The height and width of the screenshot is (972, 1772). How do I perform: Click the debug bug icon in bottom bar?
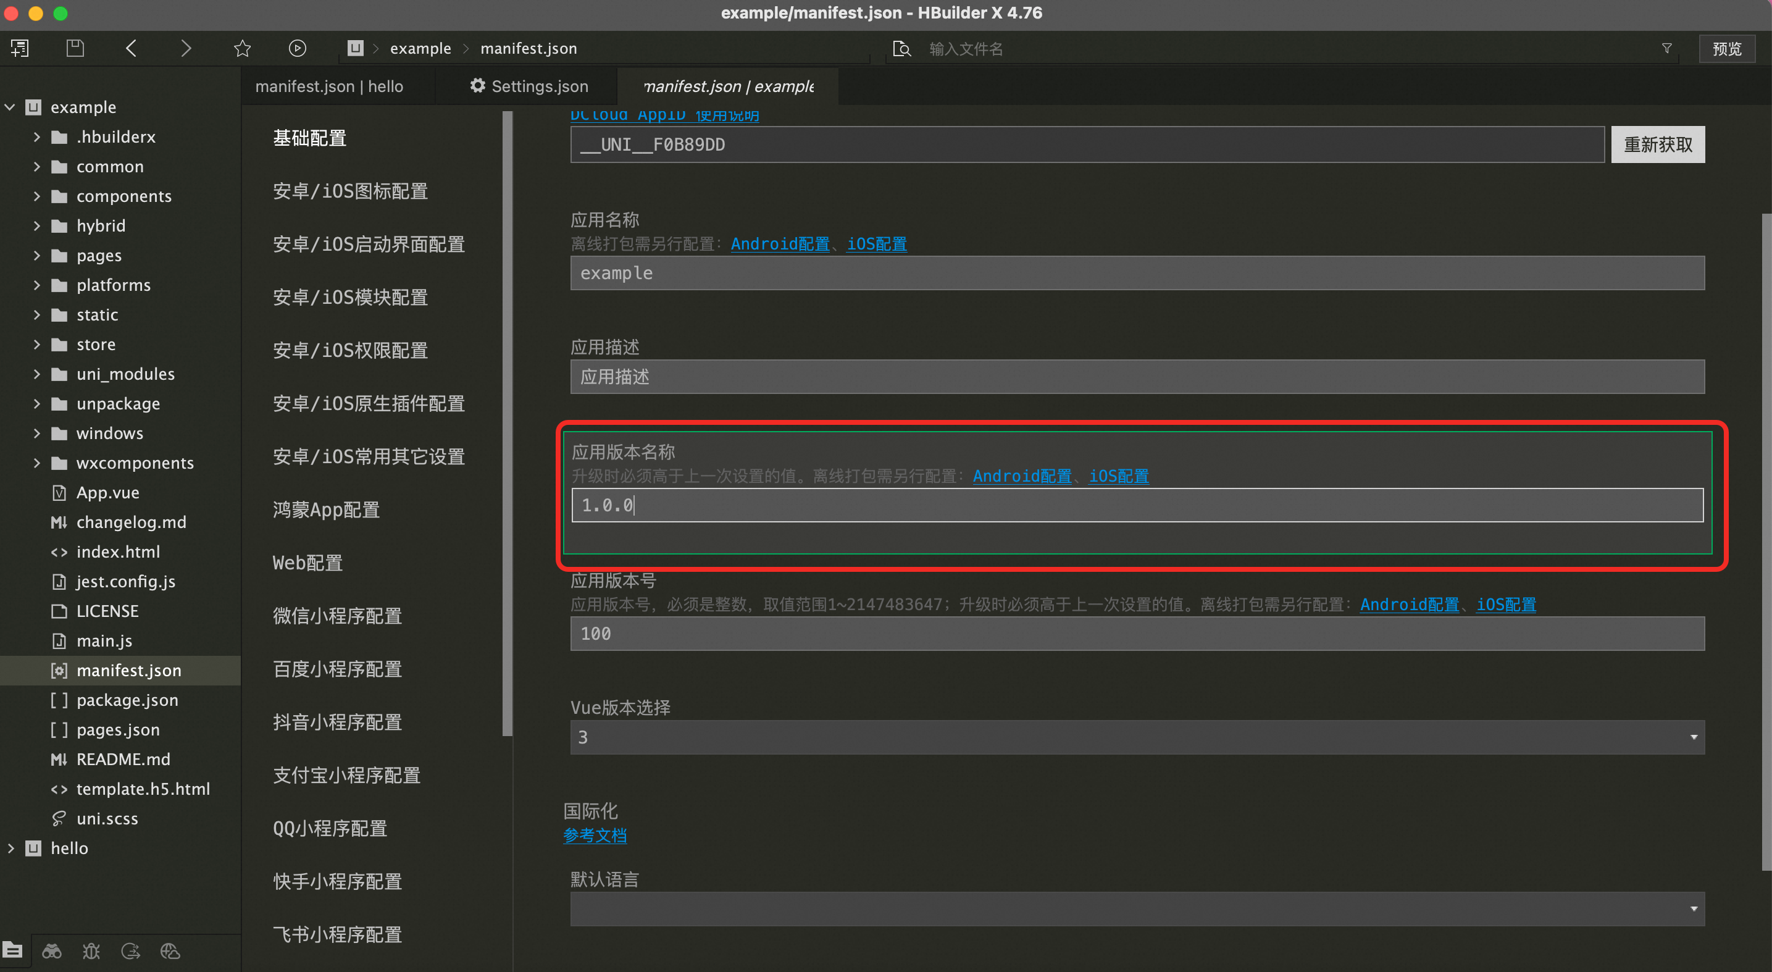click(91, 950)
